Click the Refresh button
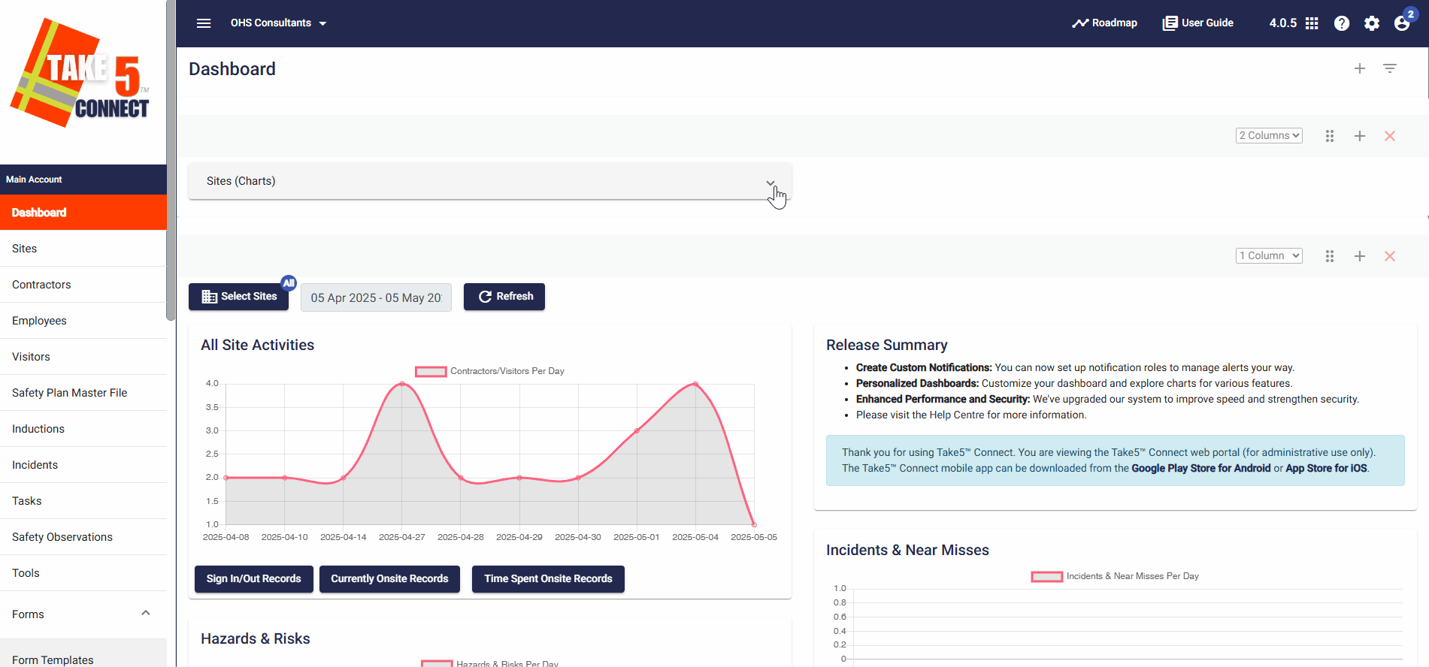This screenshot has height=667, width=1429. 504,297
